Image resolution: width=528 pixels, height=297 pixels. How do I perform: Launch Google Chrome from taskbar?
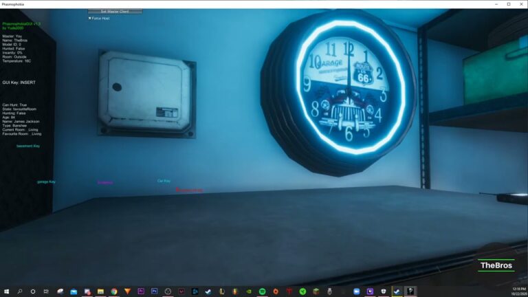pos(114,291)
